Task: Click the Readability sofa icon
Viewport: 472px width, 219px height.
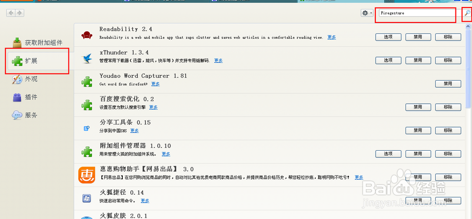Action: pyautogui.click(x=87, y=35)
